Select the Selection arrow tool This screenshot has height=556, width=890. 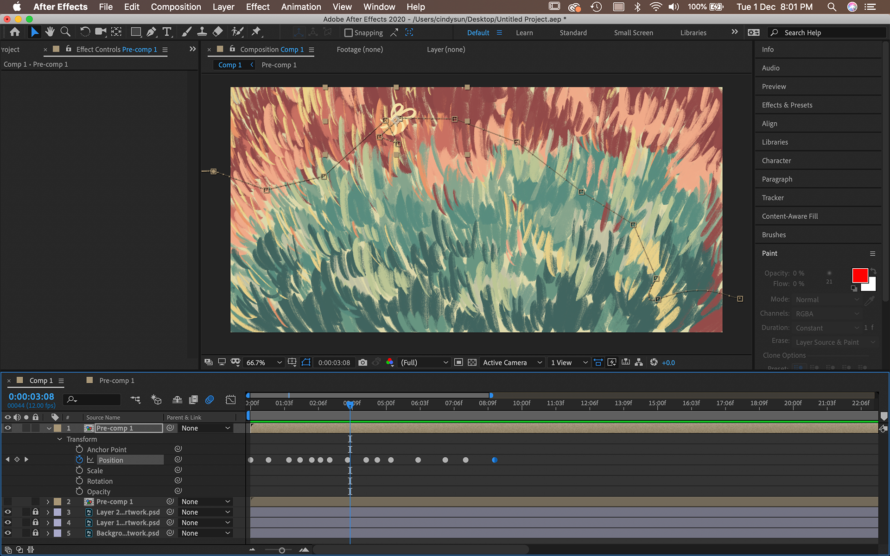(34, 32)
